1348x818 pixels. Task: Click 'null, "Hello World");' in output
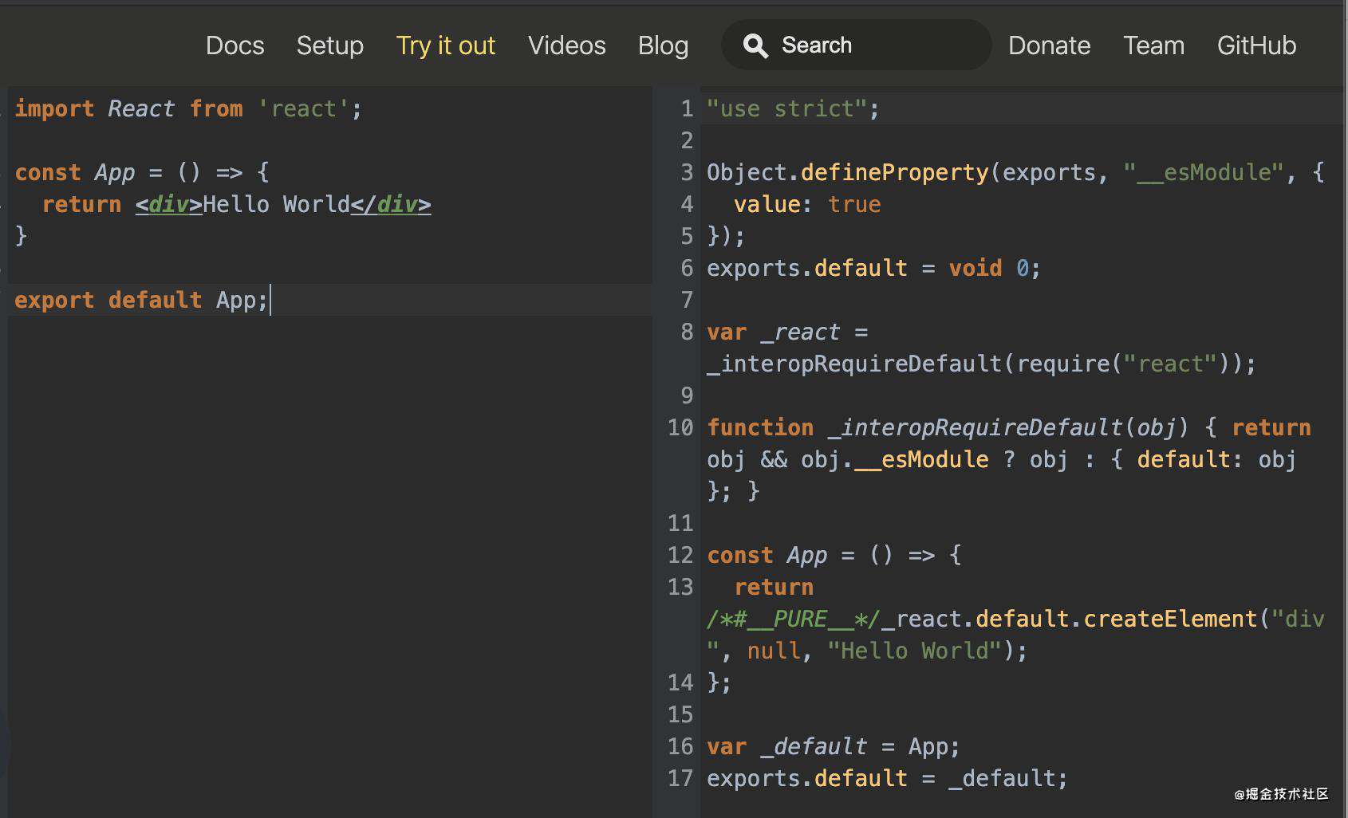pos(887,651)
